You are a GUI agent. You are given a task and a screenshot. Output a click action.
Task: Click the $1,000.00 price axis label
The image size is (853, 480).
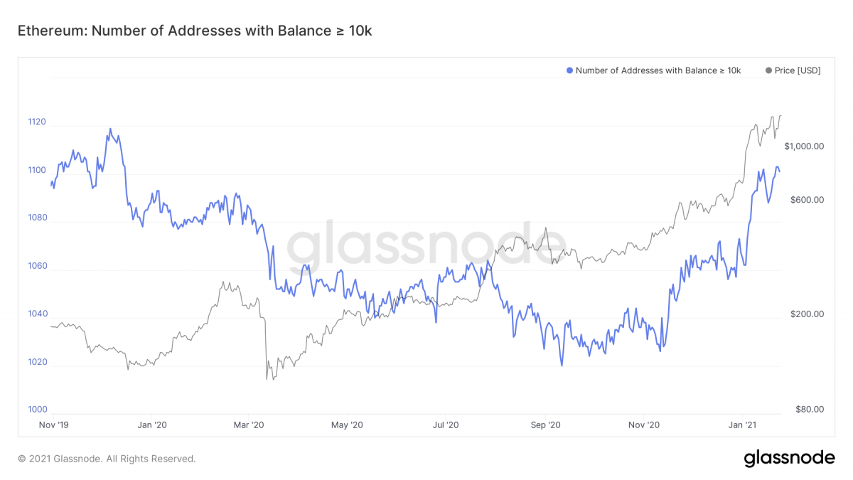point(804,146)
